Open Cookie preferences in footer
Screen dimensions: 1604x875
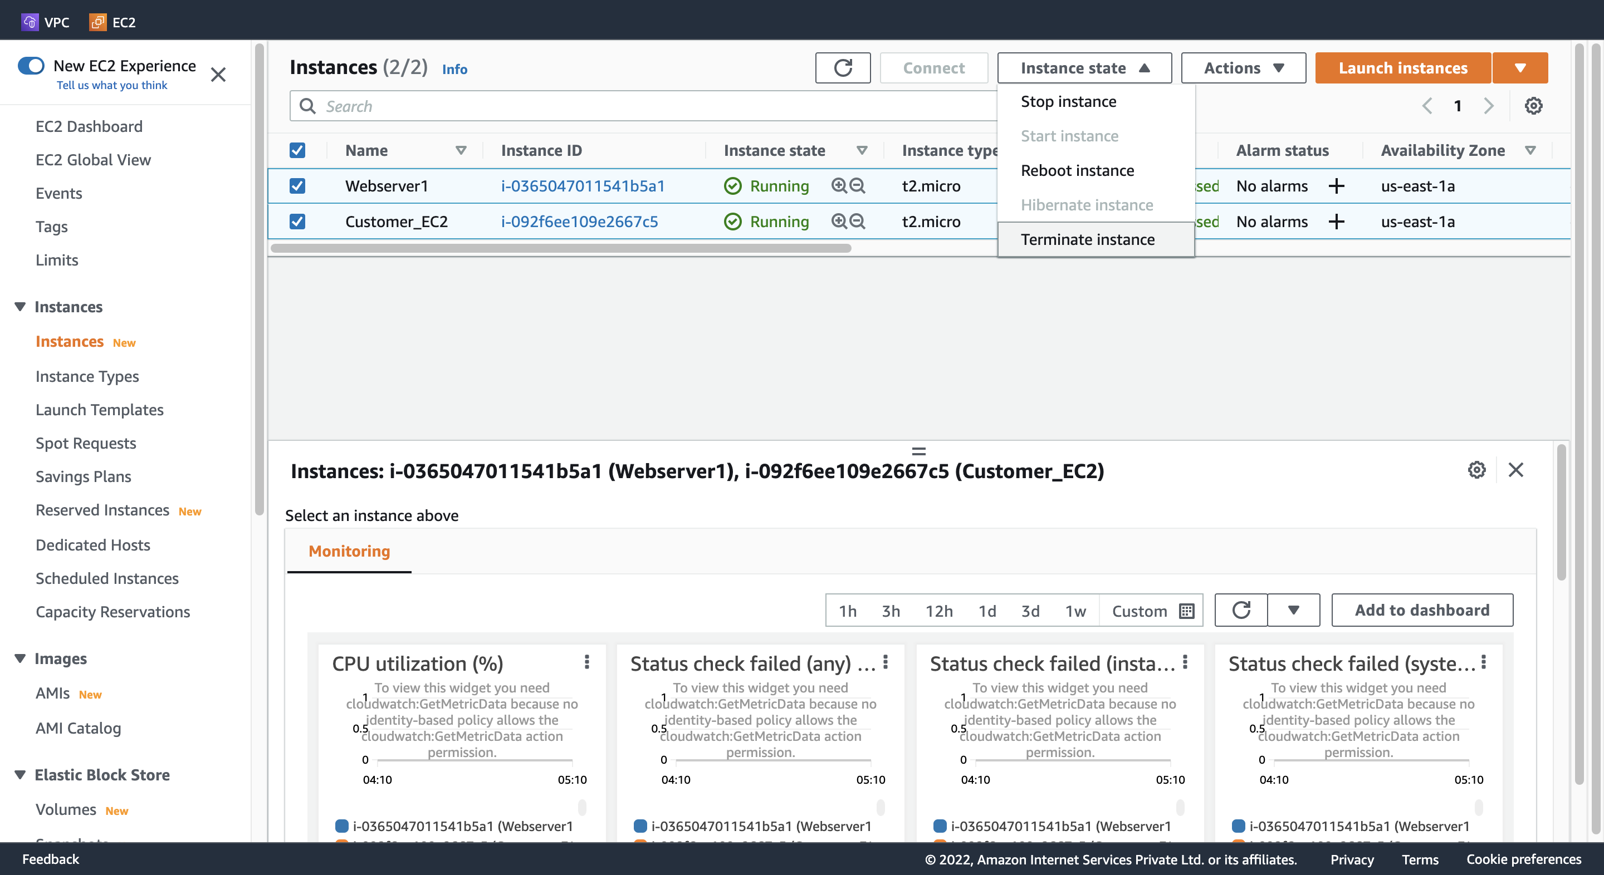coord(1524,859)
